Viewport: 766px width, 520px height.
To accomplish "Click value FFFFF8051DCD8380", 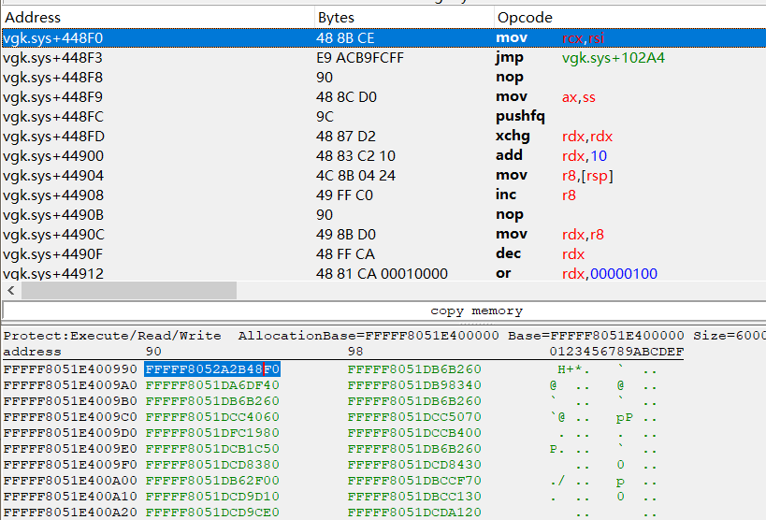I will (212, 464).
